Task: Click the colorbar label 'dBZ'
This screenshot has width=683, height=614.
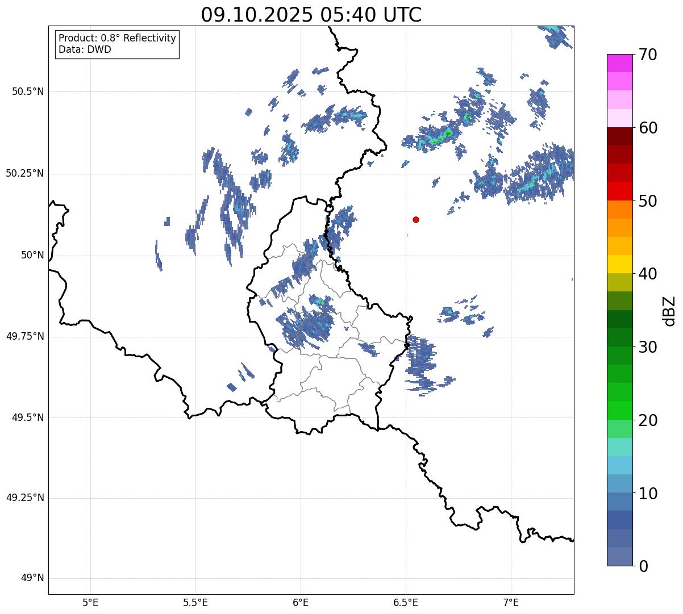Action: 669,311
